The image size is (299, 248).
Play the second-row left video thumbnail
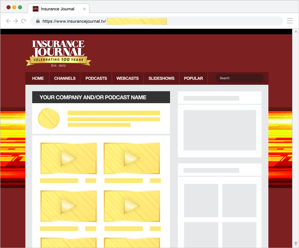[x=69, y=206]
